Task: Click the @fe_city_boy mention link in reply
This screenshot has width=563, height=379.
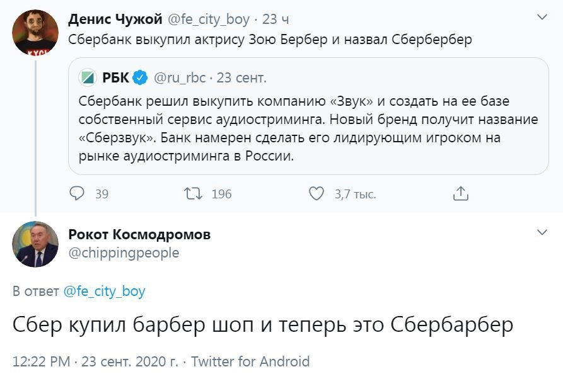Action: click(x=104, y=291)
